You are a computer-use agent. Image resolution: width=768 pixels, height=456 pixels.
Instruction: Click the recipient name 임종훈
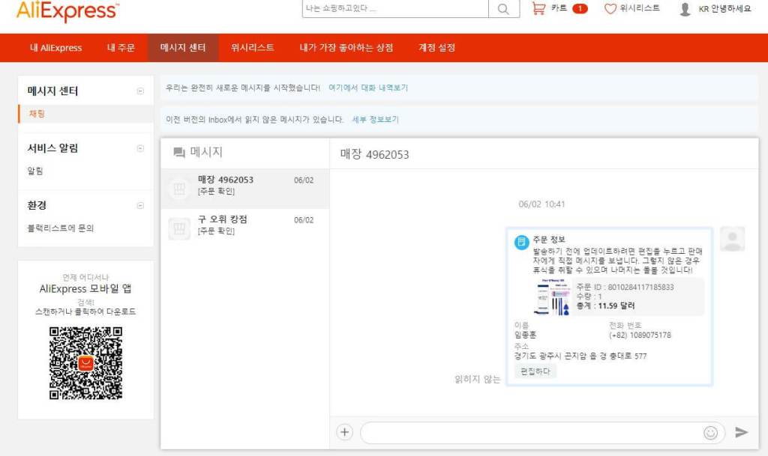pos(525,335)
